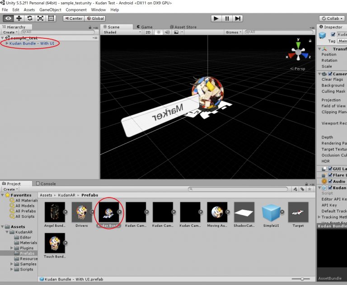Screen dimensions: 347x285
Task: Expand the Plugins folder
Action: point(12,248)
